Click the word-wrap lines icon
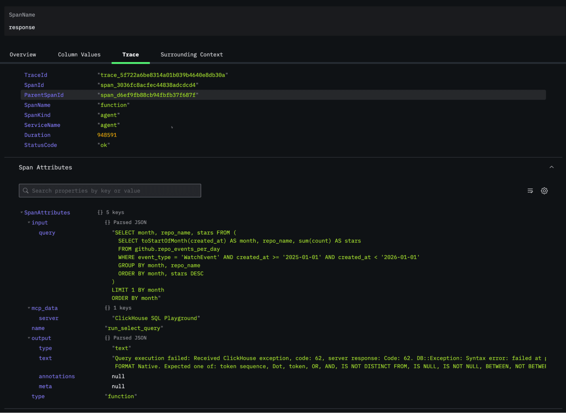The width and height of the screenshot is (566, 413). pyautogui.click(x=530, y=191)
